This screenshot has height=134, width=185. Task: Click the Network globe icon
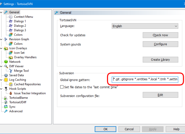click(x=6, y=62)
